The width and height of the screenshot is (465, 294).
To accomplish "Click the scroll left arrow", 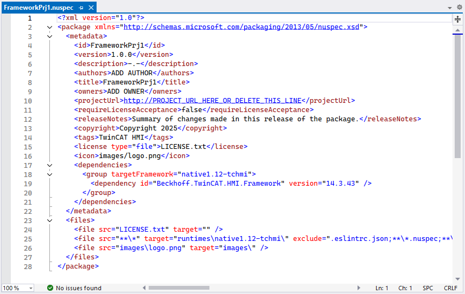I will tap(144, 288).
